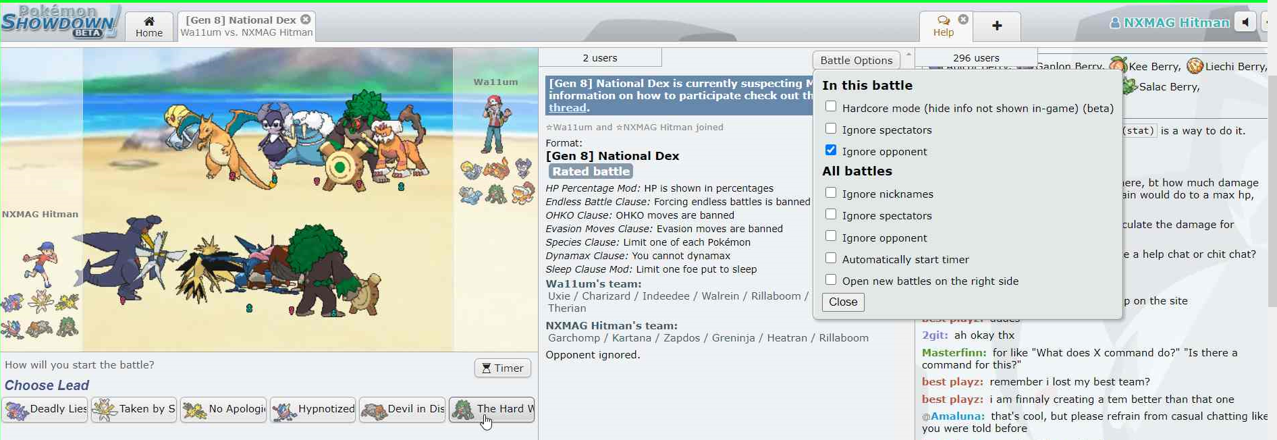Select opponent's Uxie sprite on the battlefield
Viewport: 1277px width, 440px height.
tap(181, 127)
